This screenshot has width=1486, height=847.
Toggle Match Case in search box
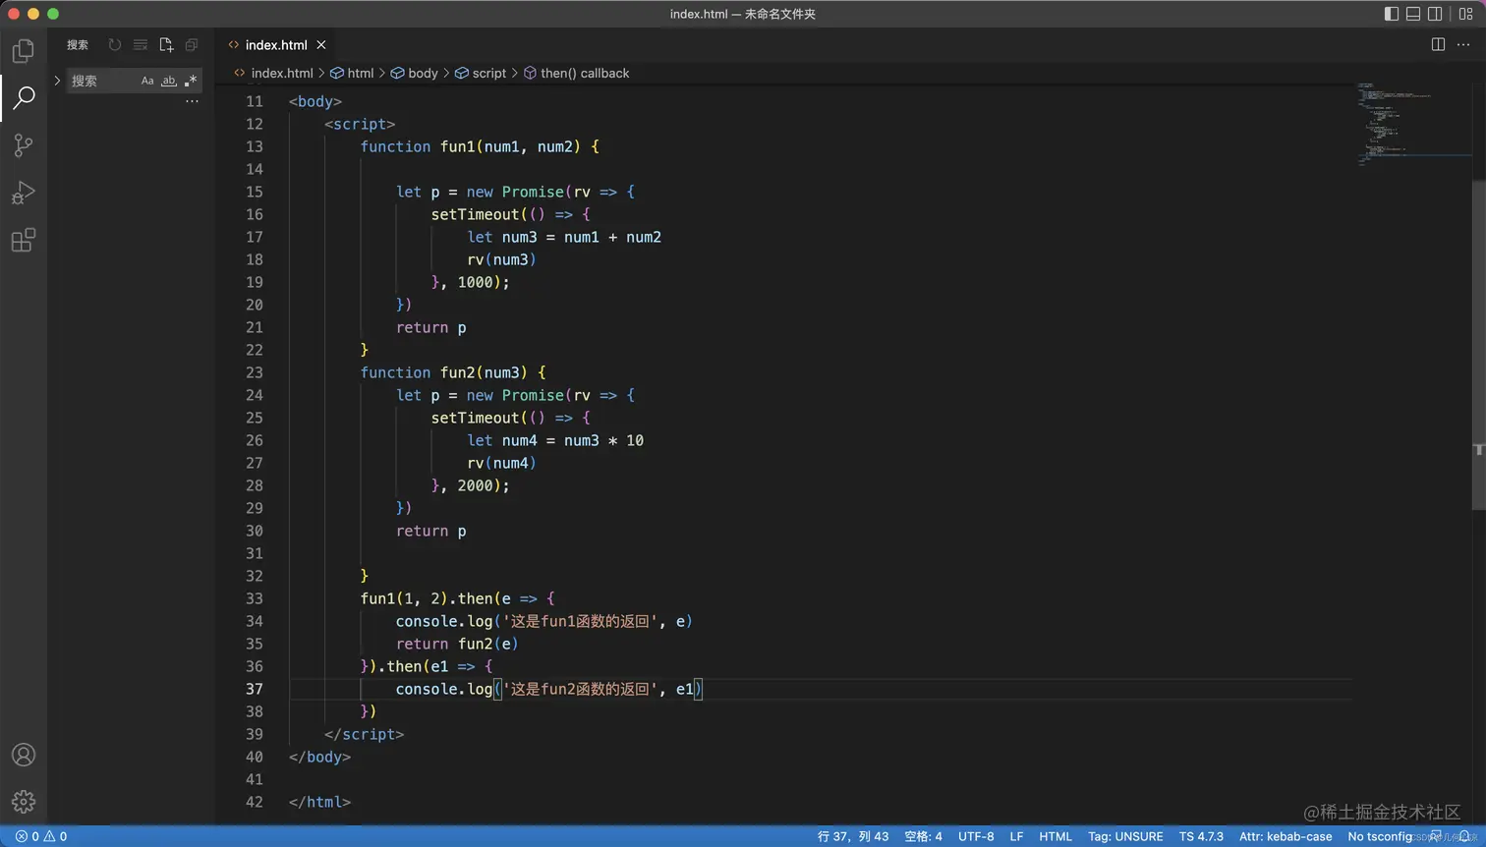click(x=147, y=81)
